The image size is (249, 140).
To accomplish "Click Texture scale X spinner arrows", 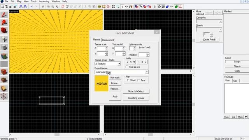I will click(x=106, y=48).
